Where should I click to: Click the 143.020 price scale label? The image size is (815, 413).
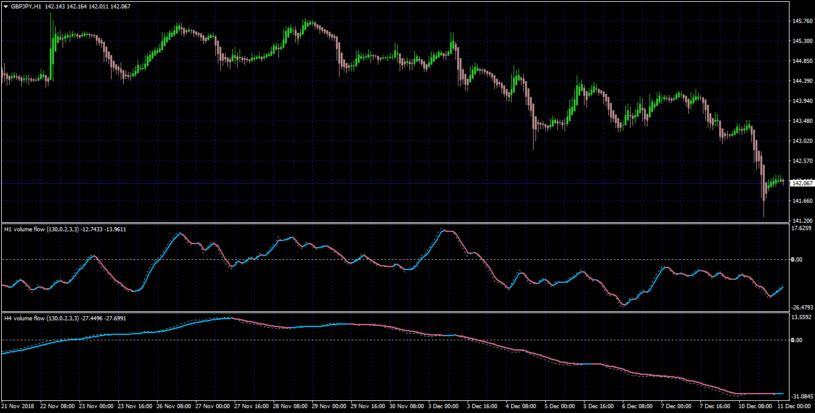point(802,141)
